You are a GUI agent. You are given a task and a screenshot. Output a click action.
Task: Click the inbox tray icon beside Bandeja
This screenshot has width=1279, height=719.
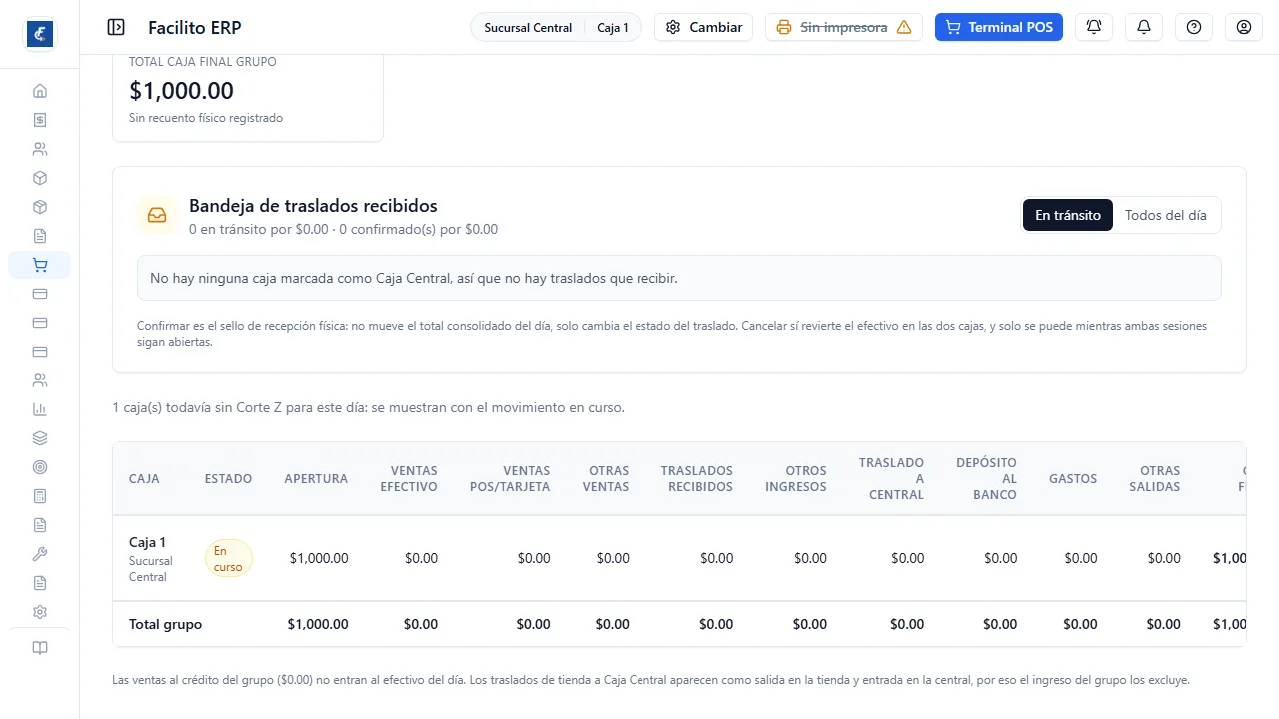point(157,215)
